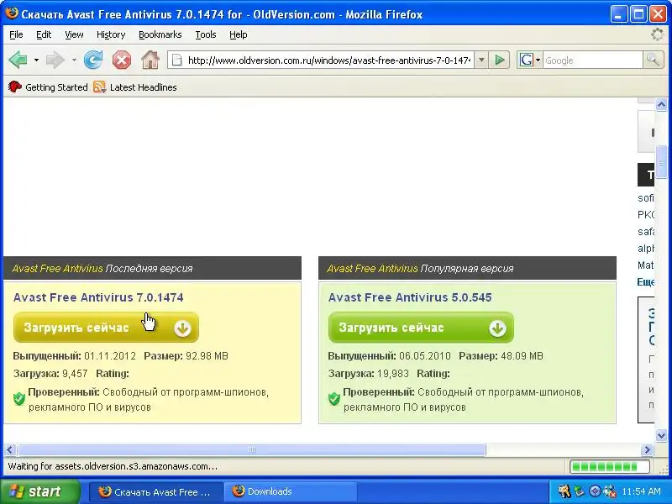The image size is (672, 504).
Task: Stop page loading with the red X icon
Action: coord(121,60)
